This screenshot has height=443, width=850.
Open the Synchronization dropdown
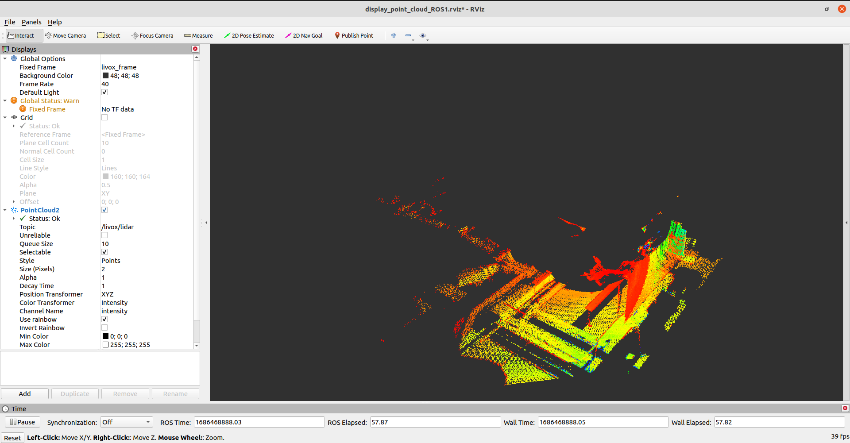click(x=127, y=422)
